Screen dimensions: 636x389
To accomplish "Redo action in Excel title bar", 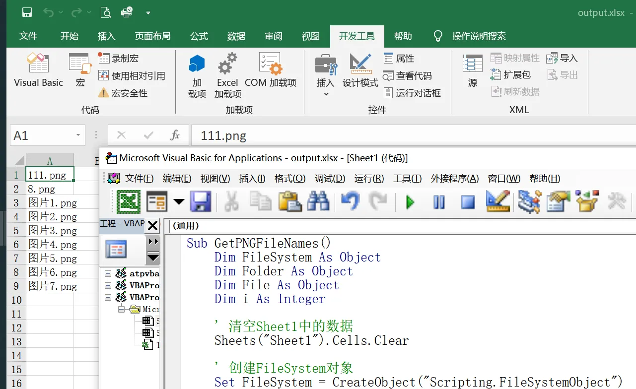I will 77,12.
